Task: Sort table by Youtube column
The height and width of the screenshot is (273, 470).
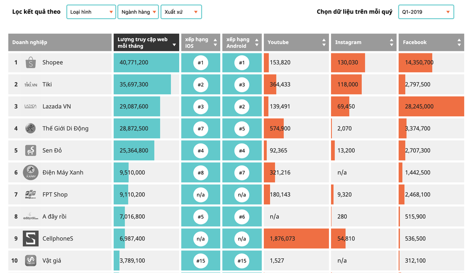Action: coord(295,42)
